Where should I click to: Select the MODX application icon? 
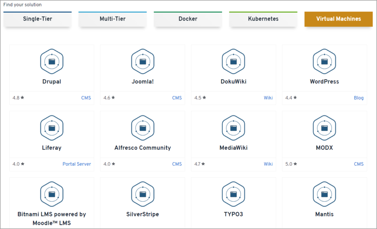[324, 127]
